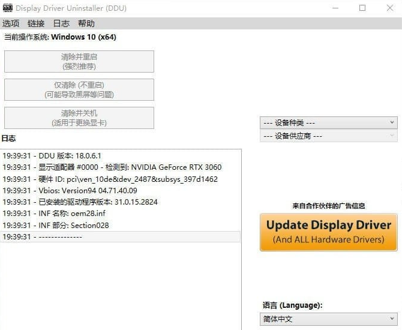Click the Update Display Driver ad banner
Image resolution: width=402 pixels, height=330 pixels.
coord(328,232)
